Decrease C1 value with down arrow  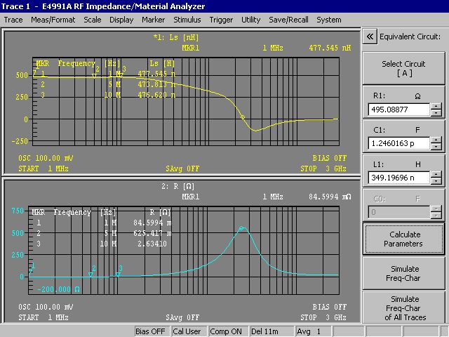(x=436, y=147)
